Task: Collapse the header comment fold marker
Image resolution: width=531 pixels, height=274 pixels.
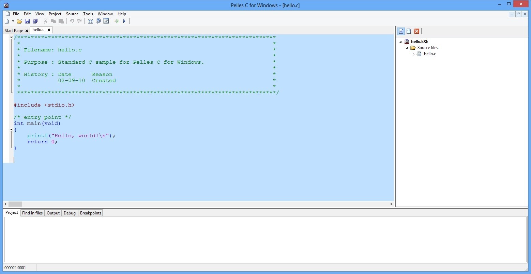Action: point(11,37)
